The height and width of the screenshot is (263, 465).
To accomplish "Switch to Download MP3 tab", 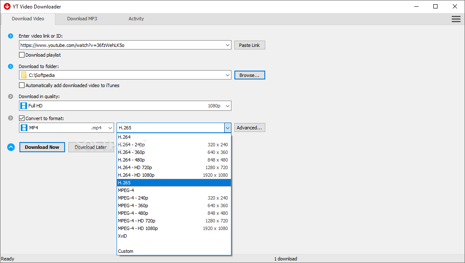I will 82,19.
